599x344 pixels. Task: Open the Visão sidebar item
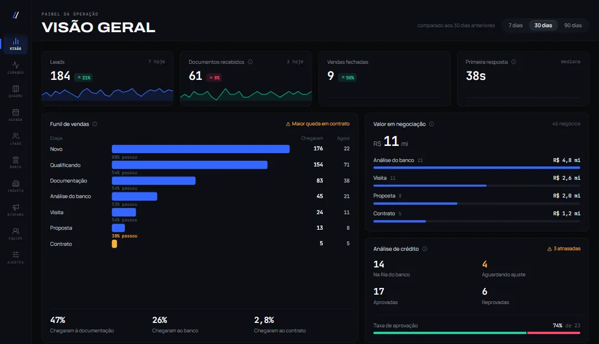coord(16,44)
